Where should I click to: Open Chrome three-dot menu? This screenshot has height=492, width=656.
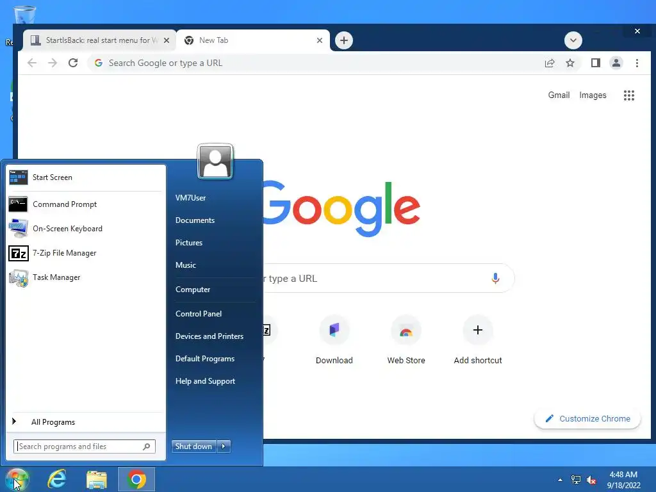coord(637,63)
